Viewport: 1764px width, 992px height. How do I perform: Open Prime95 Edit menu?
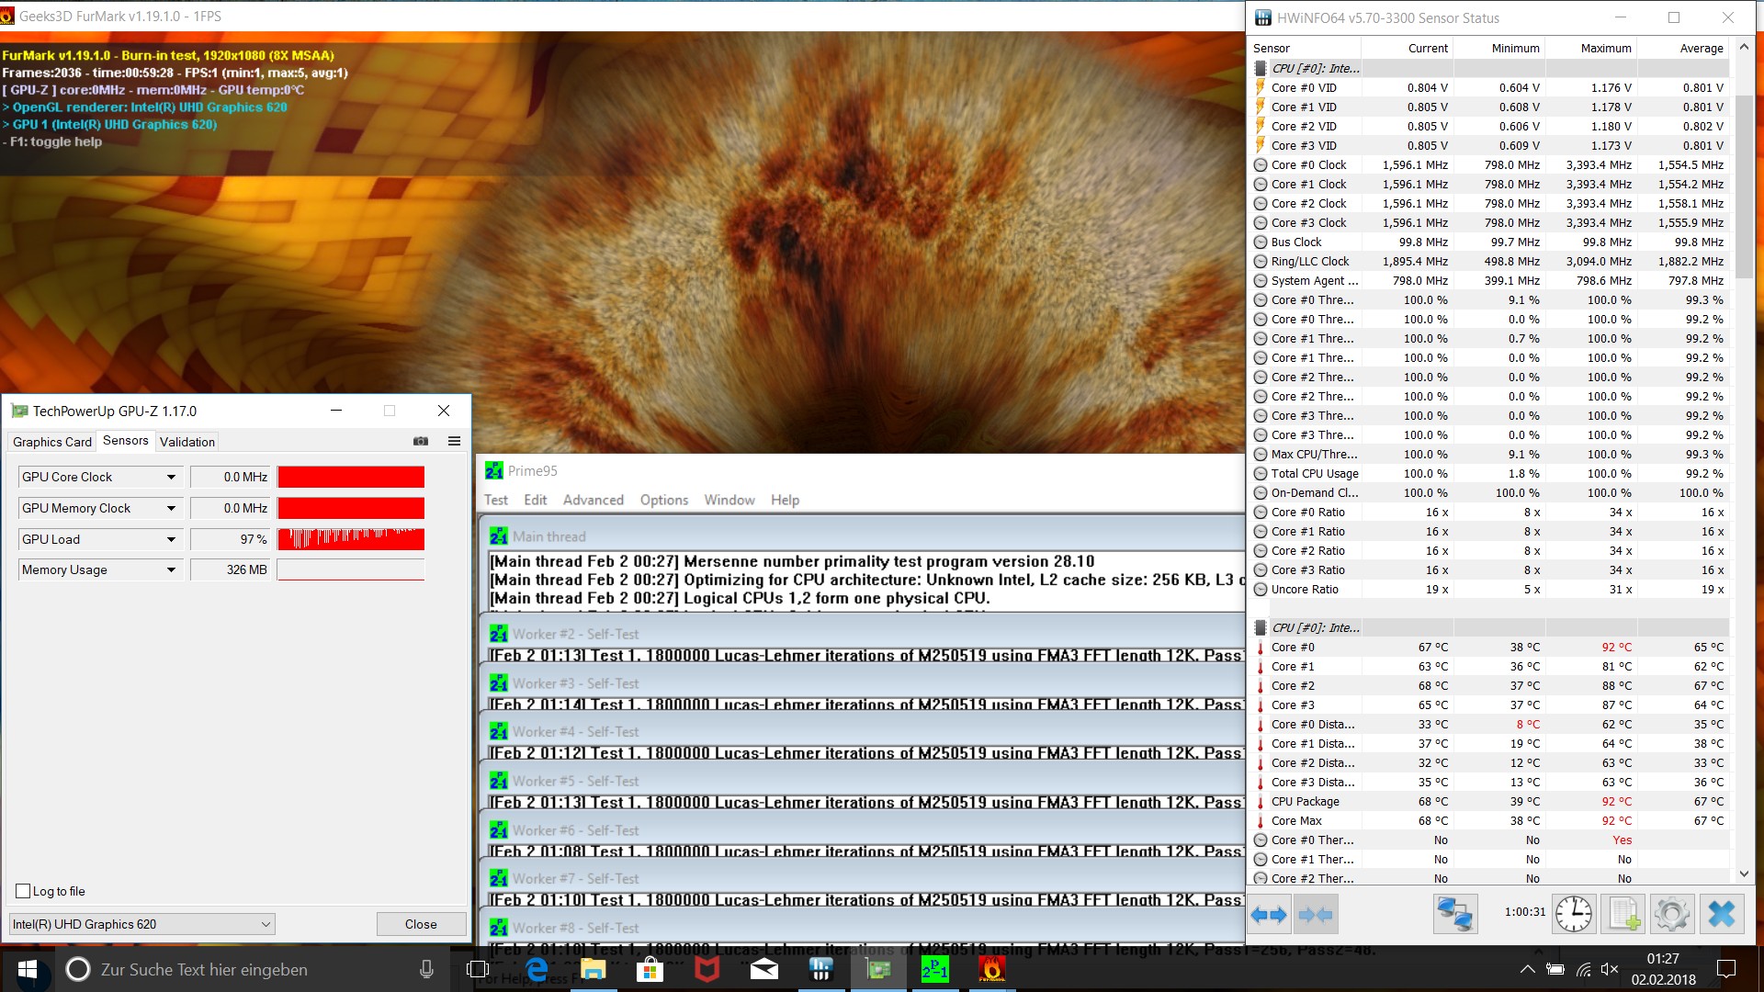[x=536, y=500]
